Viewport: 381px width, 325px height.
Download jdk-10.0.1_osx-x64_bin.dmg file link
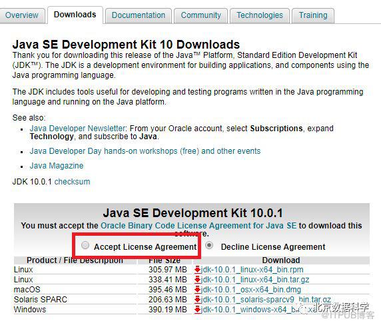point(251,289)
